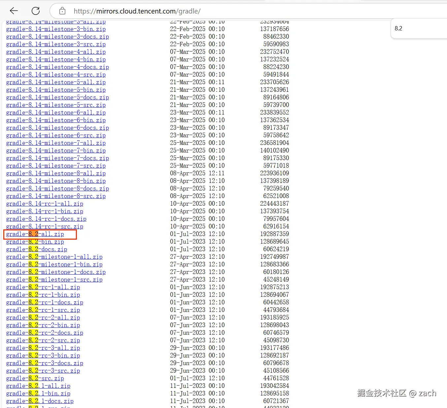447x408 pixels.
Task: Download gradle-8.2-bin.zip
Action: [35, 242]
